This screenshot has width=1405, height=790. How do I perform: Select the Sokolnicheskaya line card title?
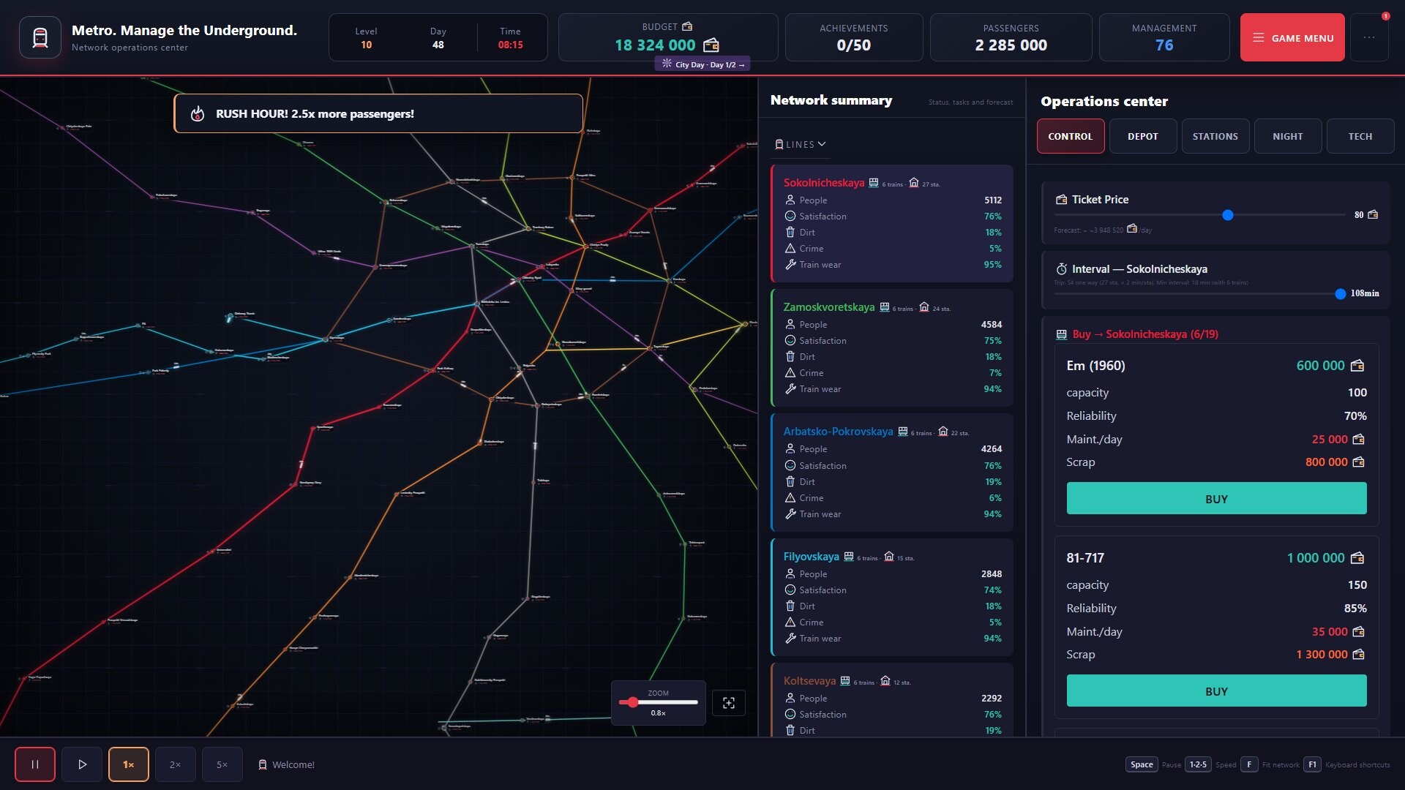point(823,183)
